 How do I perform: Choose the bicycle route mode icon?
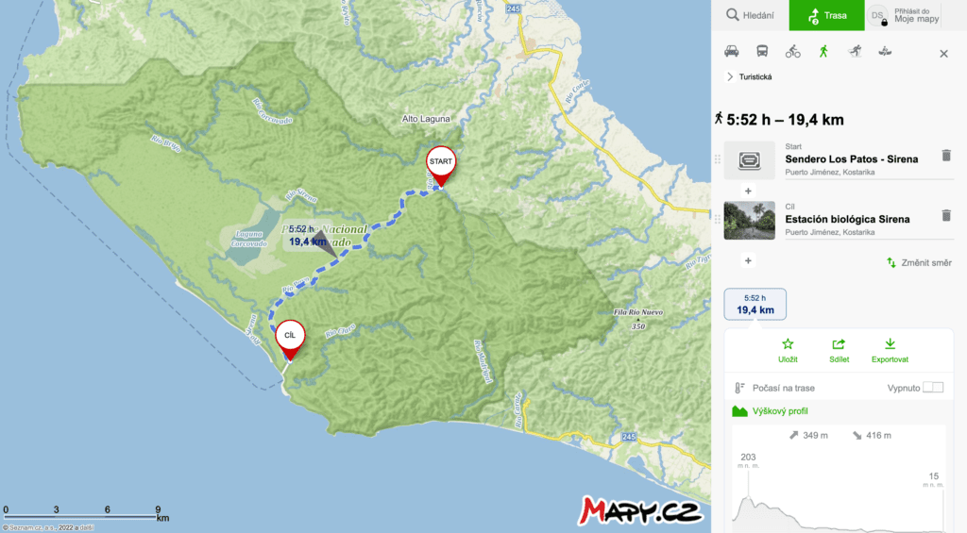(x=792, y=52)
